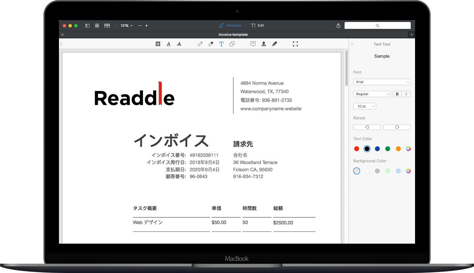Select the underline text tool
Image resolution: width=474 pixels, height=273 pixels.
tap(168, 44)
